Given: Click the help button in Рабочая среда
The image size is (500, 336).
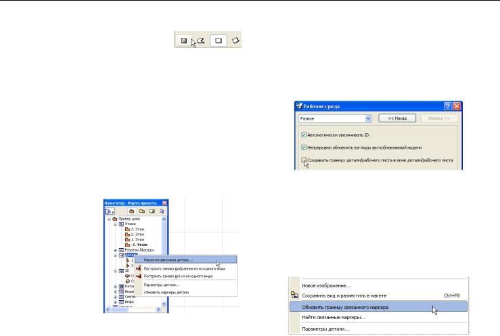Looking at the screenshot, I should [x=448, y=106].
